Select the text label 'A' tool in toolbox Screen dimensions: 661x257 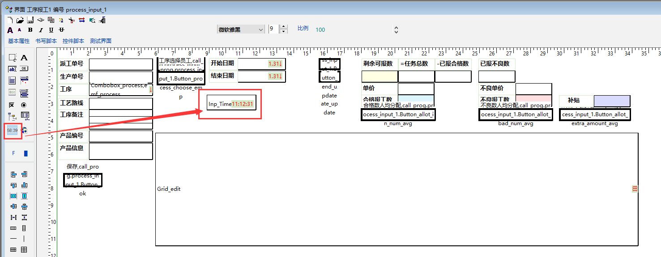click(24, 58)
